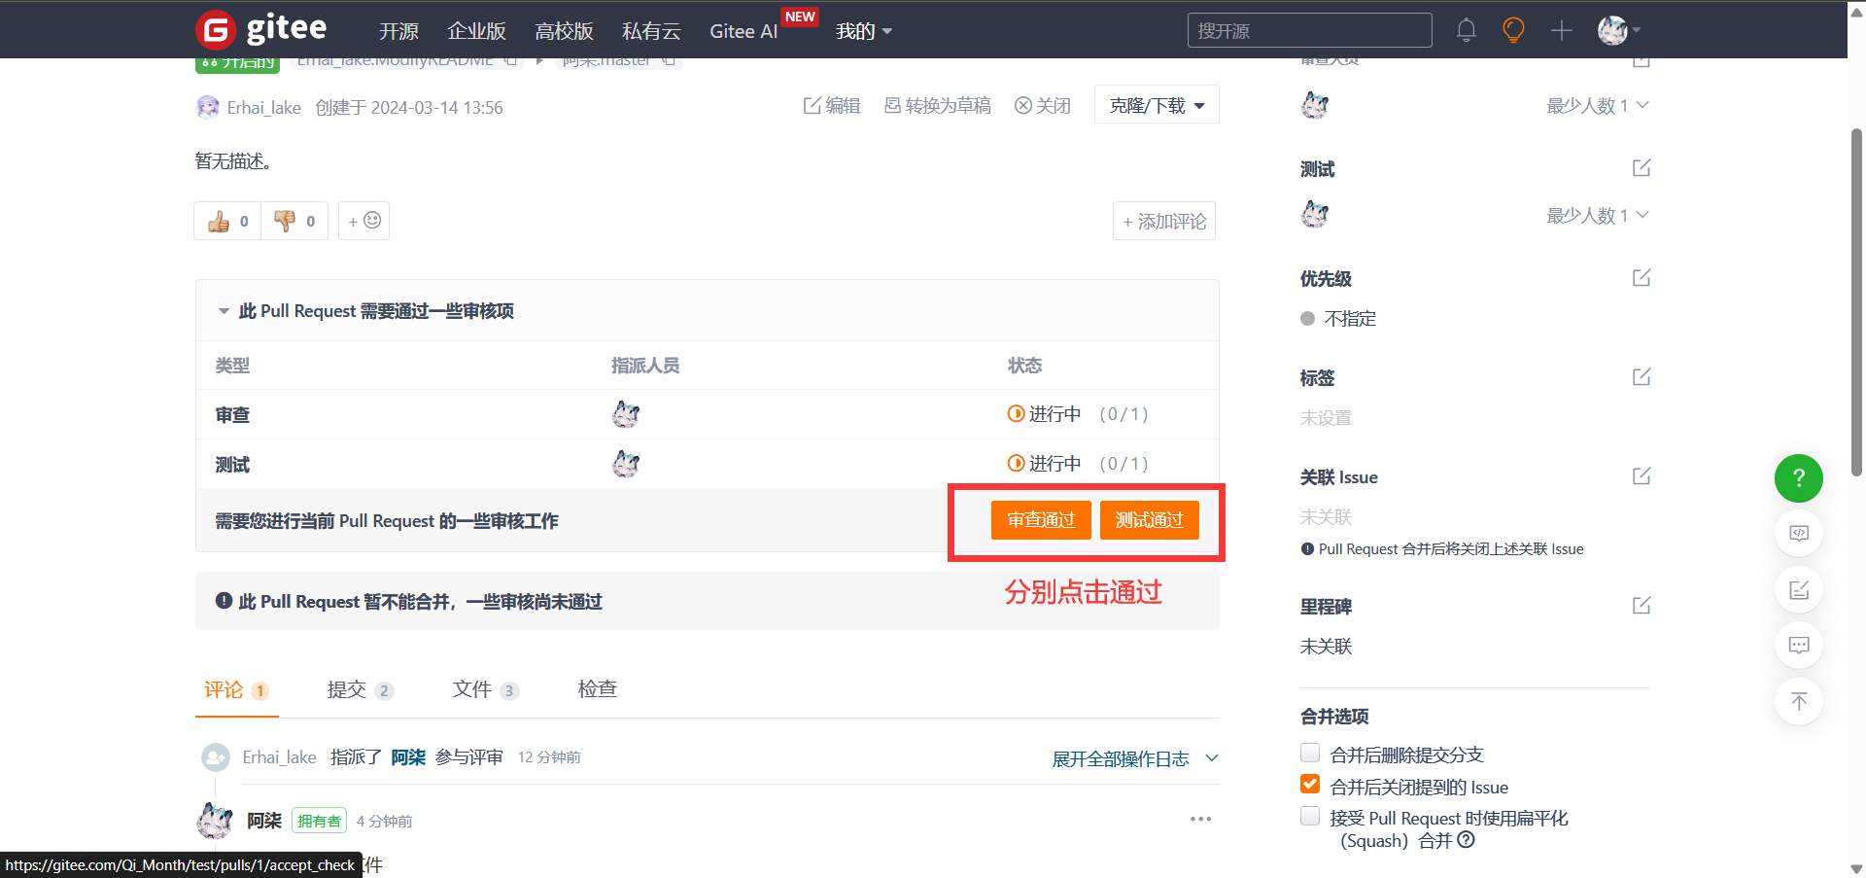This screenshot has height=878, width=1866.
Task: Click the edit icon next to 标签
Action: 1641,377
